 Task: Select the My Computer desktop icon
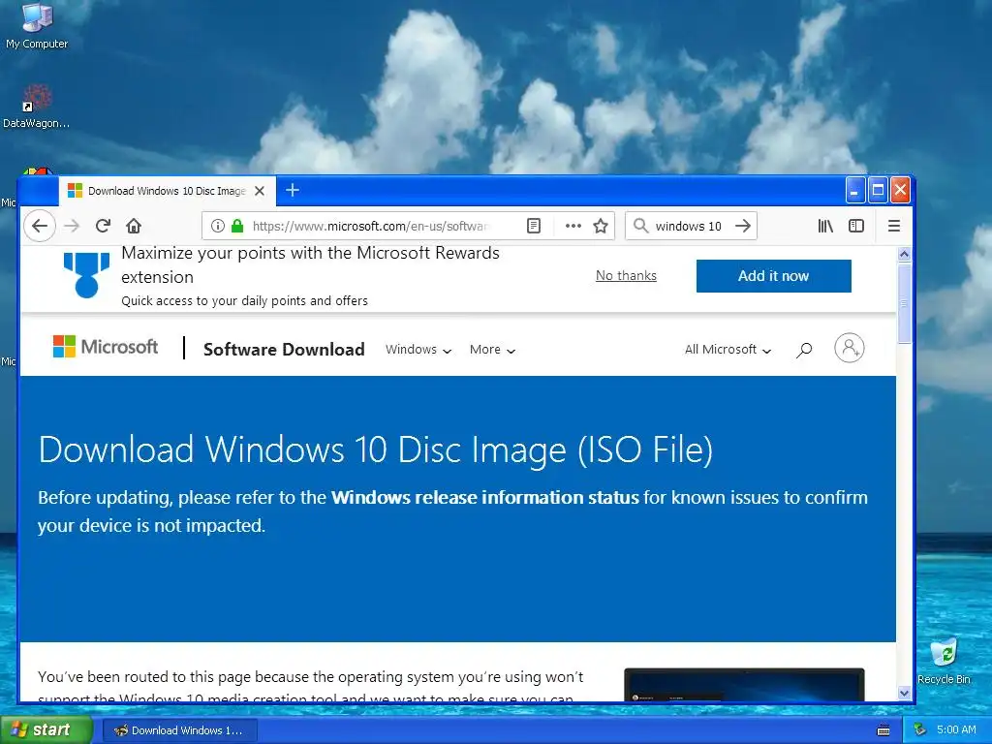point(37,26)
